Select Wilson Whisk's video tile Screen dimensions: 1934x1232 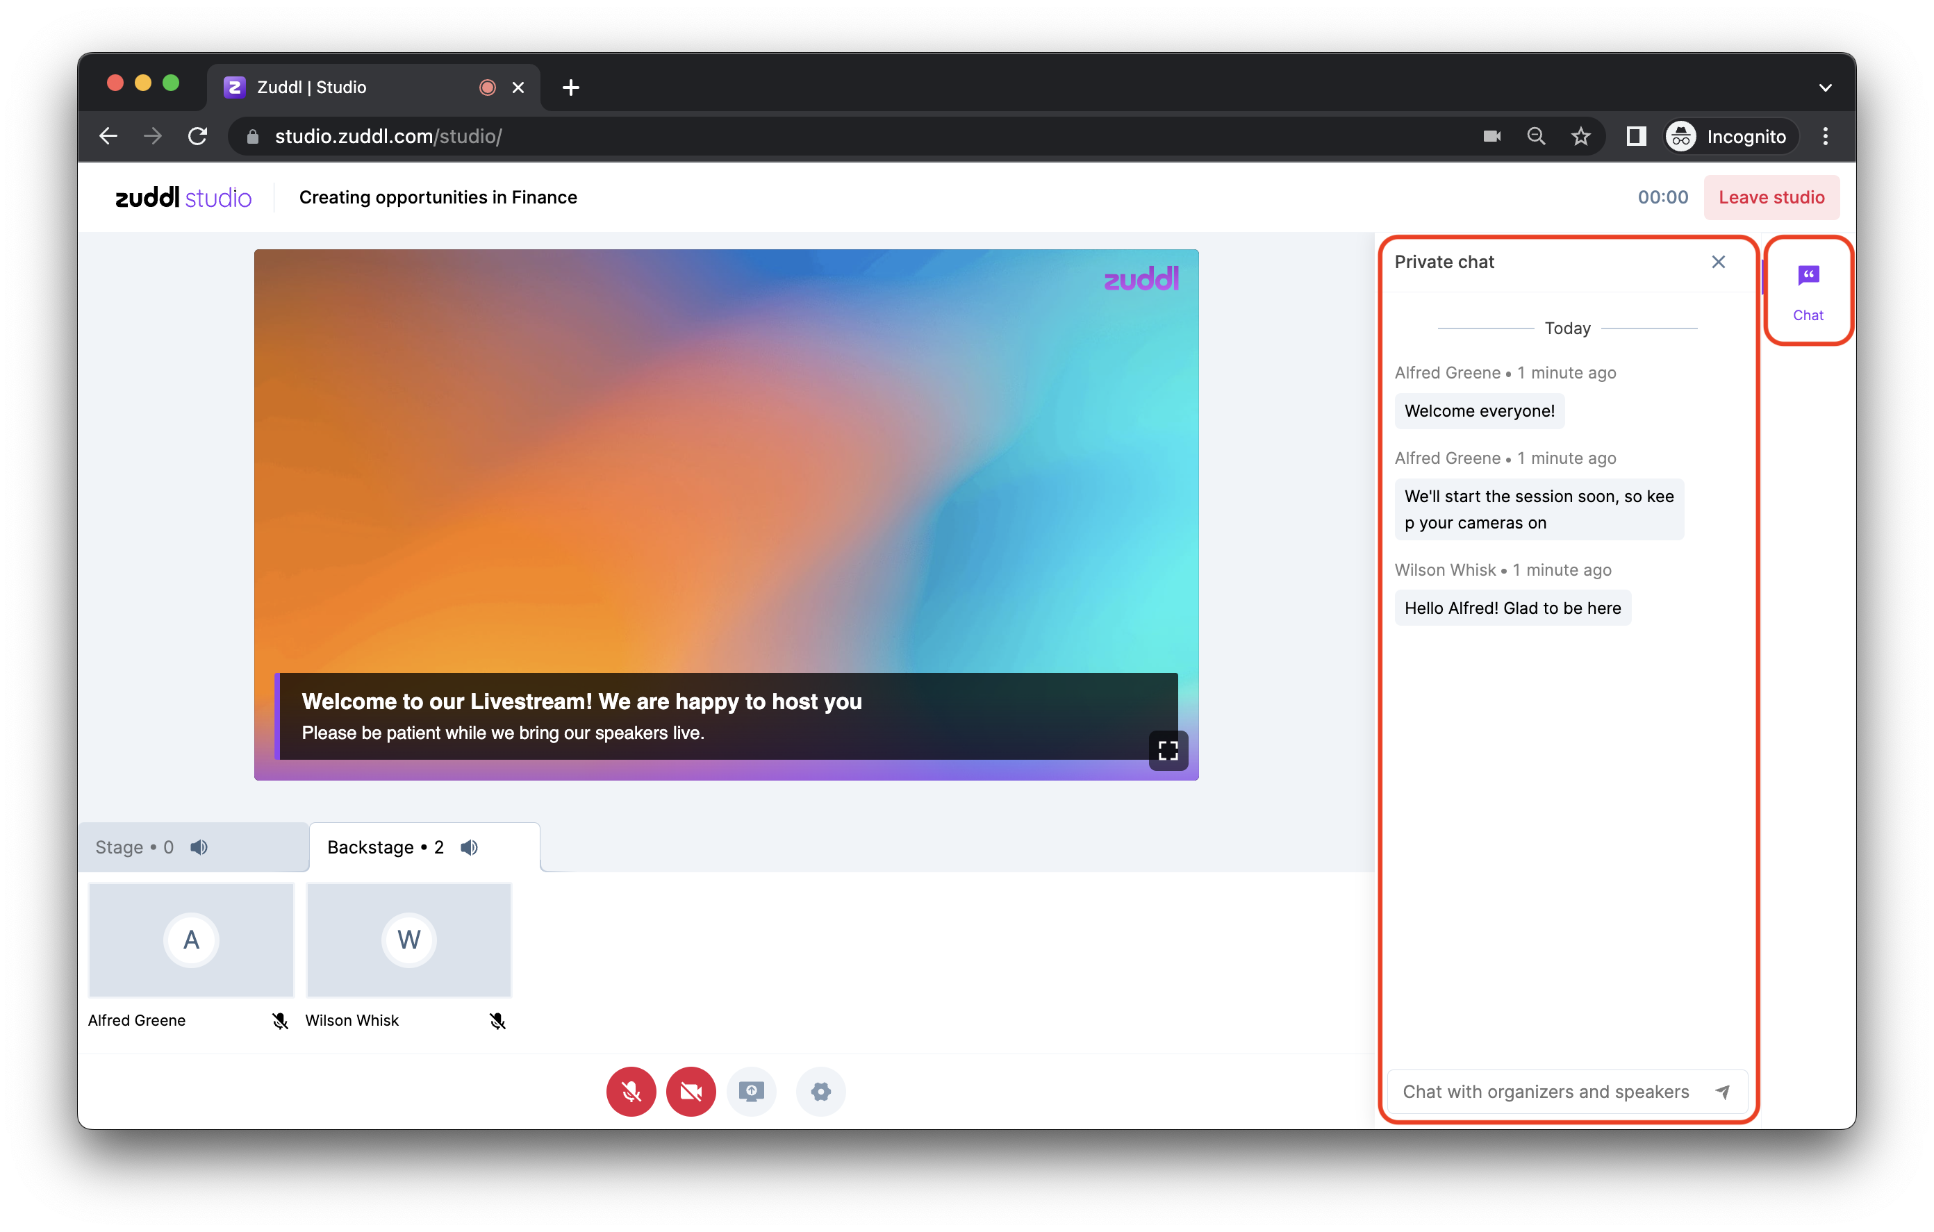pyautogui.click(x=408, y=939)
